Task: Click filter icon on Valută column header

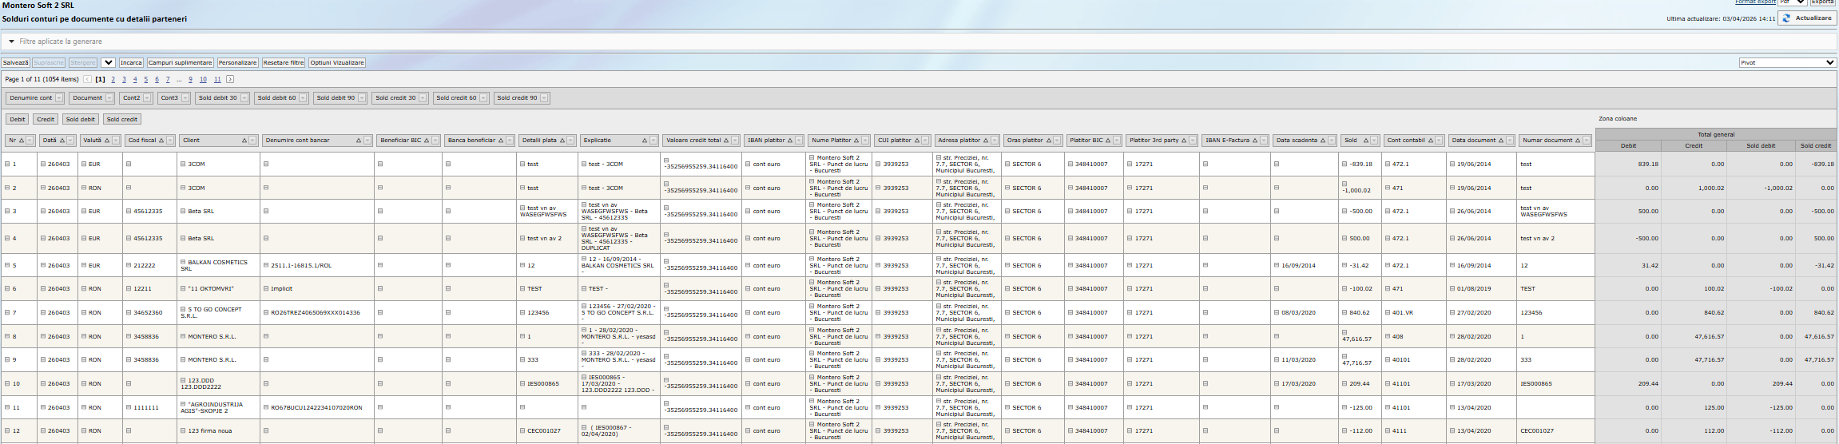Action: (x=117, y=141)
